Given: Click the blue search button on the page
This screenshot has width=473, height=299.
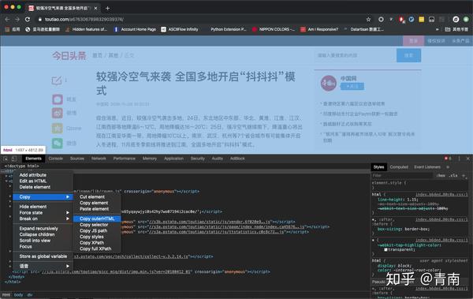Looking at the screenshot, I should [x=408, y=55].
